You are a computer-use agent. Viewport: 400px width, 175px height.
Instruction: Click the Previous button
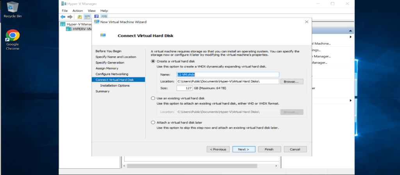click(218, 149)
